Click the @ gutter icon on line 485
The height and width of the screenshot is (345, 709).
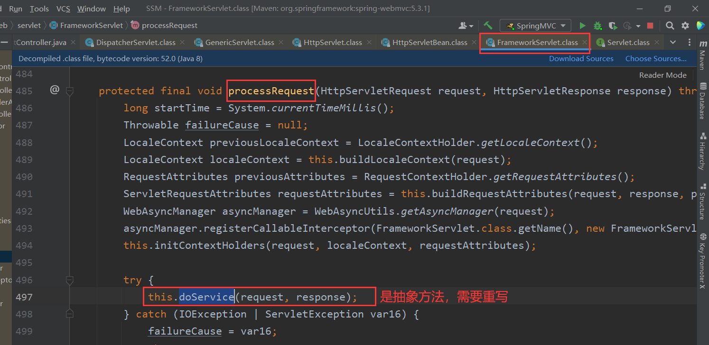click(55, 90)
